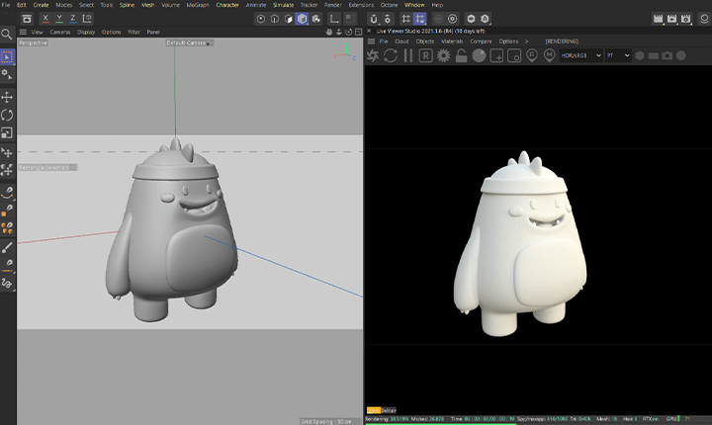Click the monster character in perspective viewport
This screenshot has width=712, height=425.
[x=172, y=231]
